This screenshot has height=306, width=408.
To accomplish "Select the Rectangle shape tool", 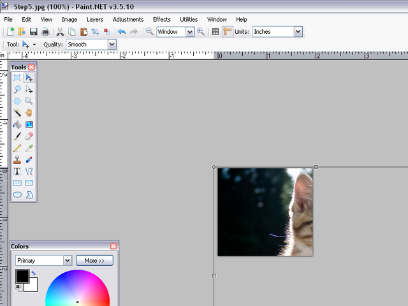I will [x=17, y=183].
